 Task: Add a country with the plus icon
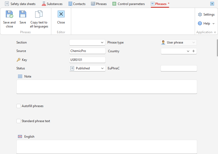tap(194, 51)
